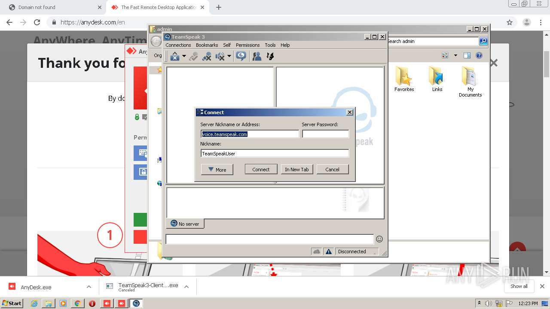Click the wolf-head toolbar icon in TeamSpeak
The image size is (550, 309).
pos(270,56)
